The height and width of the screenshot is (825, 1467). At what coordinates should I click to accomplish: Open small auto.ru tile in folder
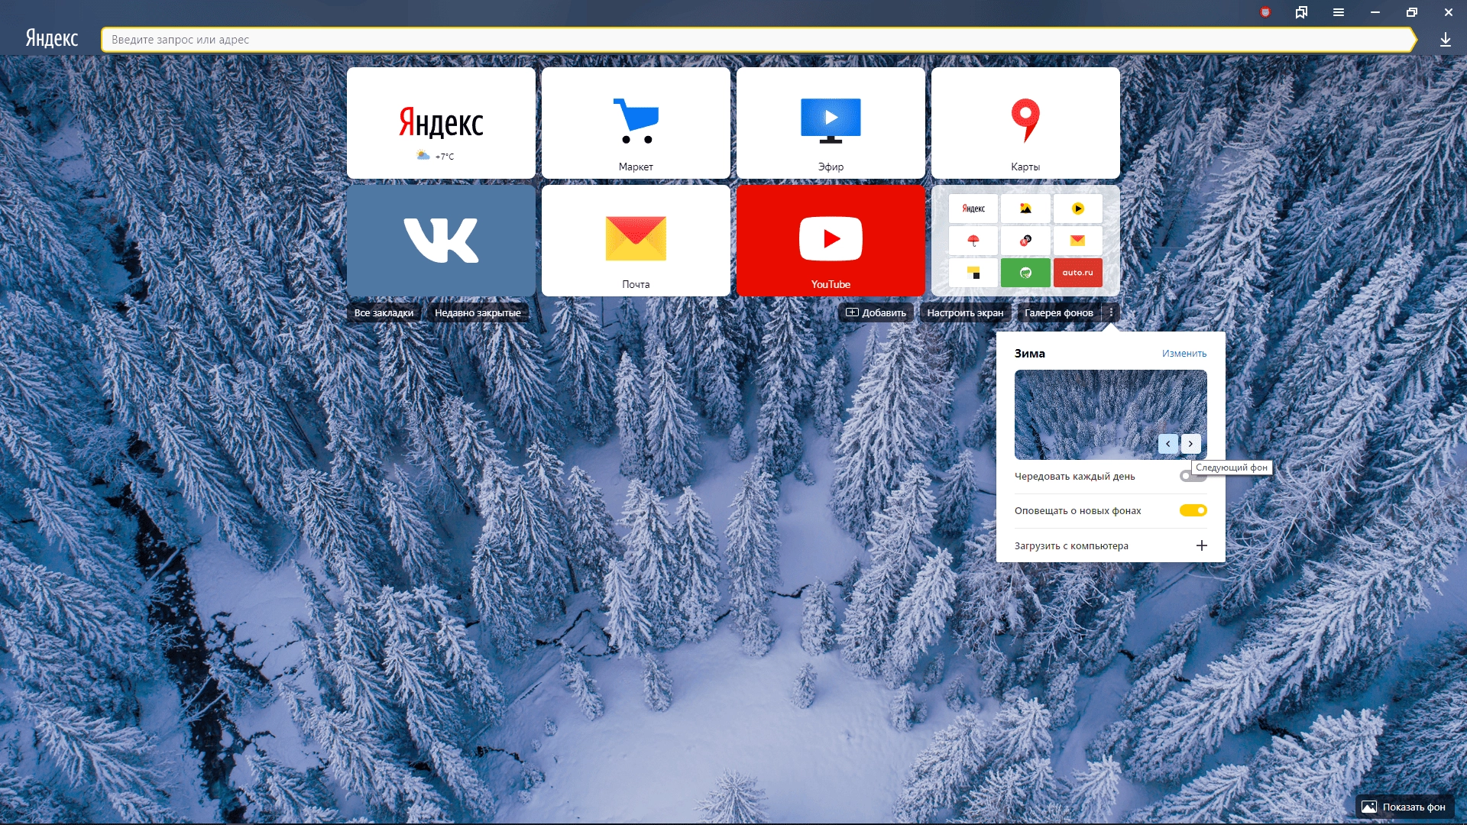(x=1077, y=273)
